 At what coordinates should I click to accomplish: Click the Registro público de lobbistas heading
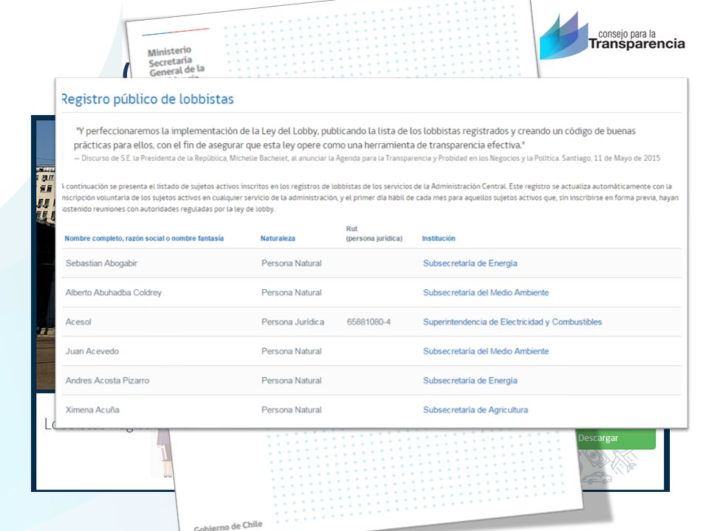[x=148, y=100]
